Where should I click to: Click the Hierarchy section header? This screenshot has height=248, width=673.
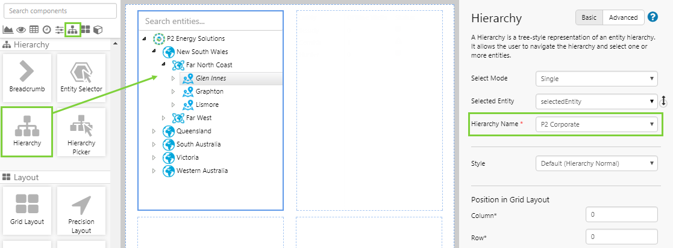pyautogui.click(x=56, y=45)
